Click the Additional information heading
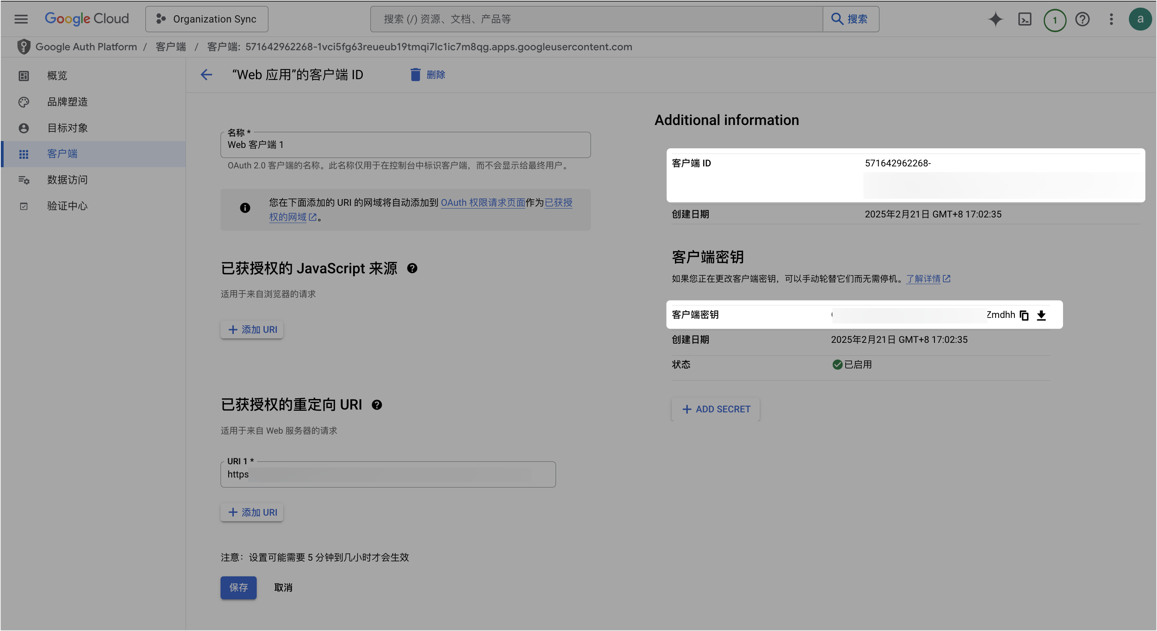Image resolution: width=1157 pixels, height=631 pixels. (x=727, y=120)
